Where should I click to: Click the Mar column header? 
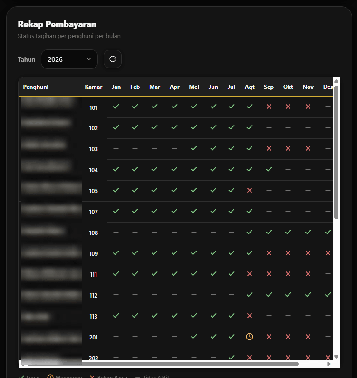(154, 87)
